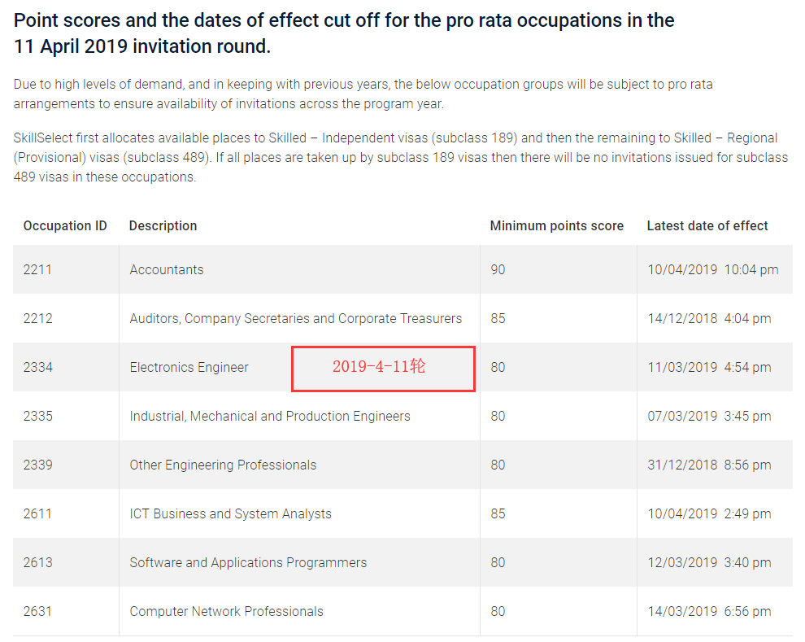The width and height of the screenshot is (805, 642).
Task: Click the page heading about point scores
Action: (344, 33)
